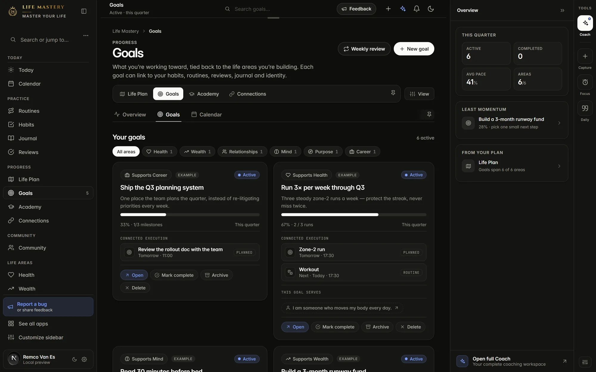Filter goals by Mind area

point(285,151)
